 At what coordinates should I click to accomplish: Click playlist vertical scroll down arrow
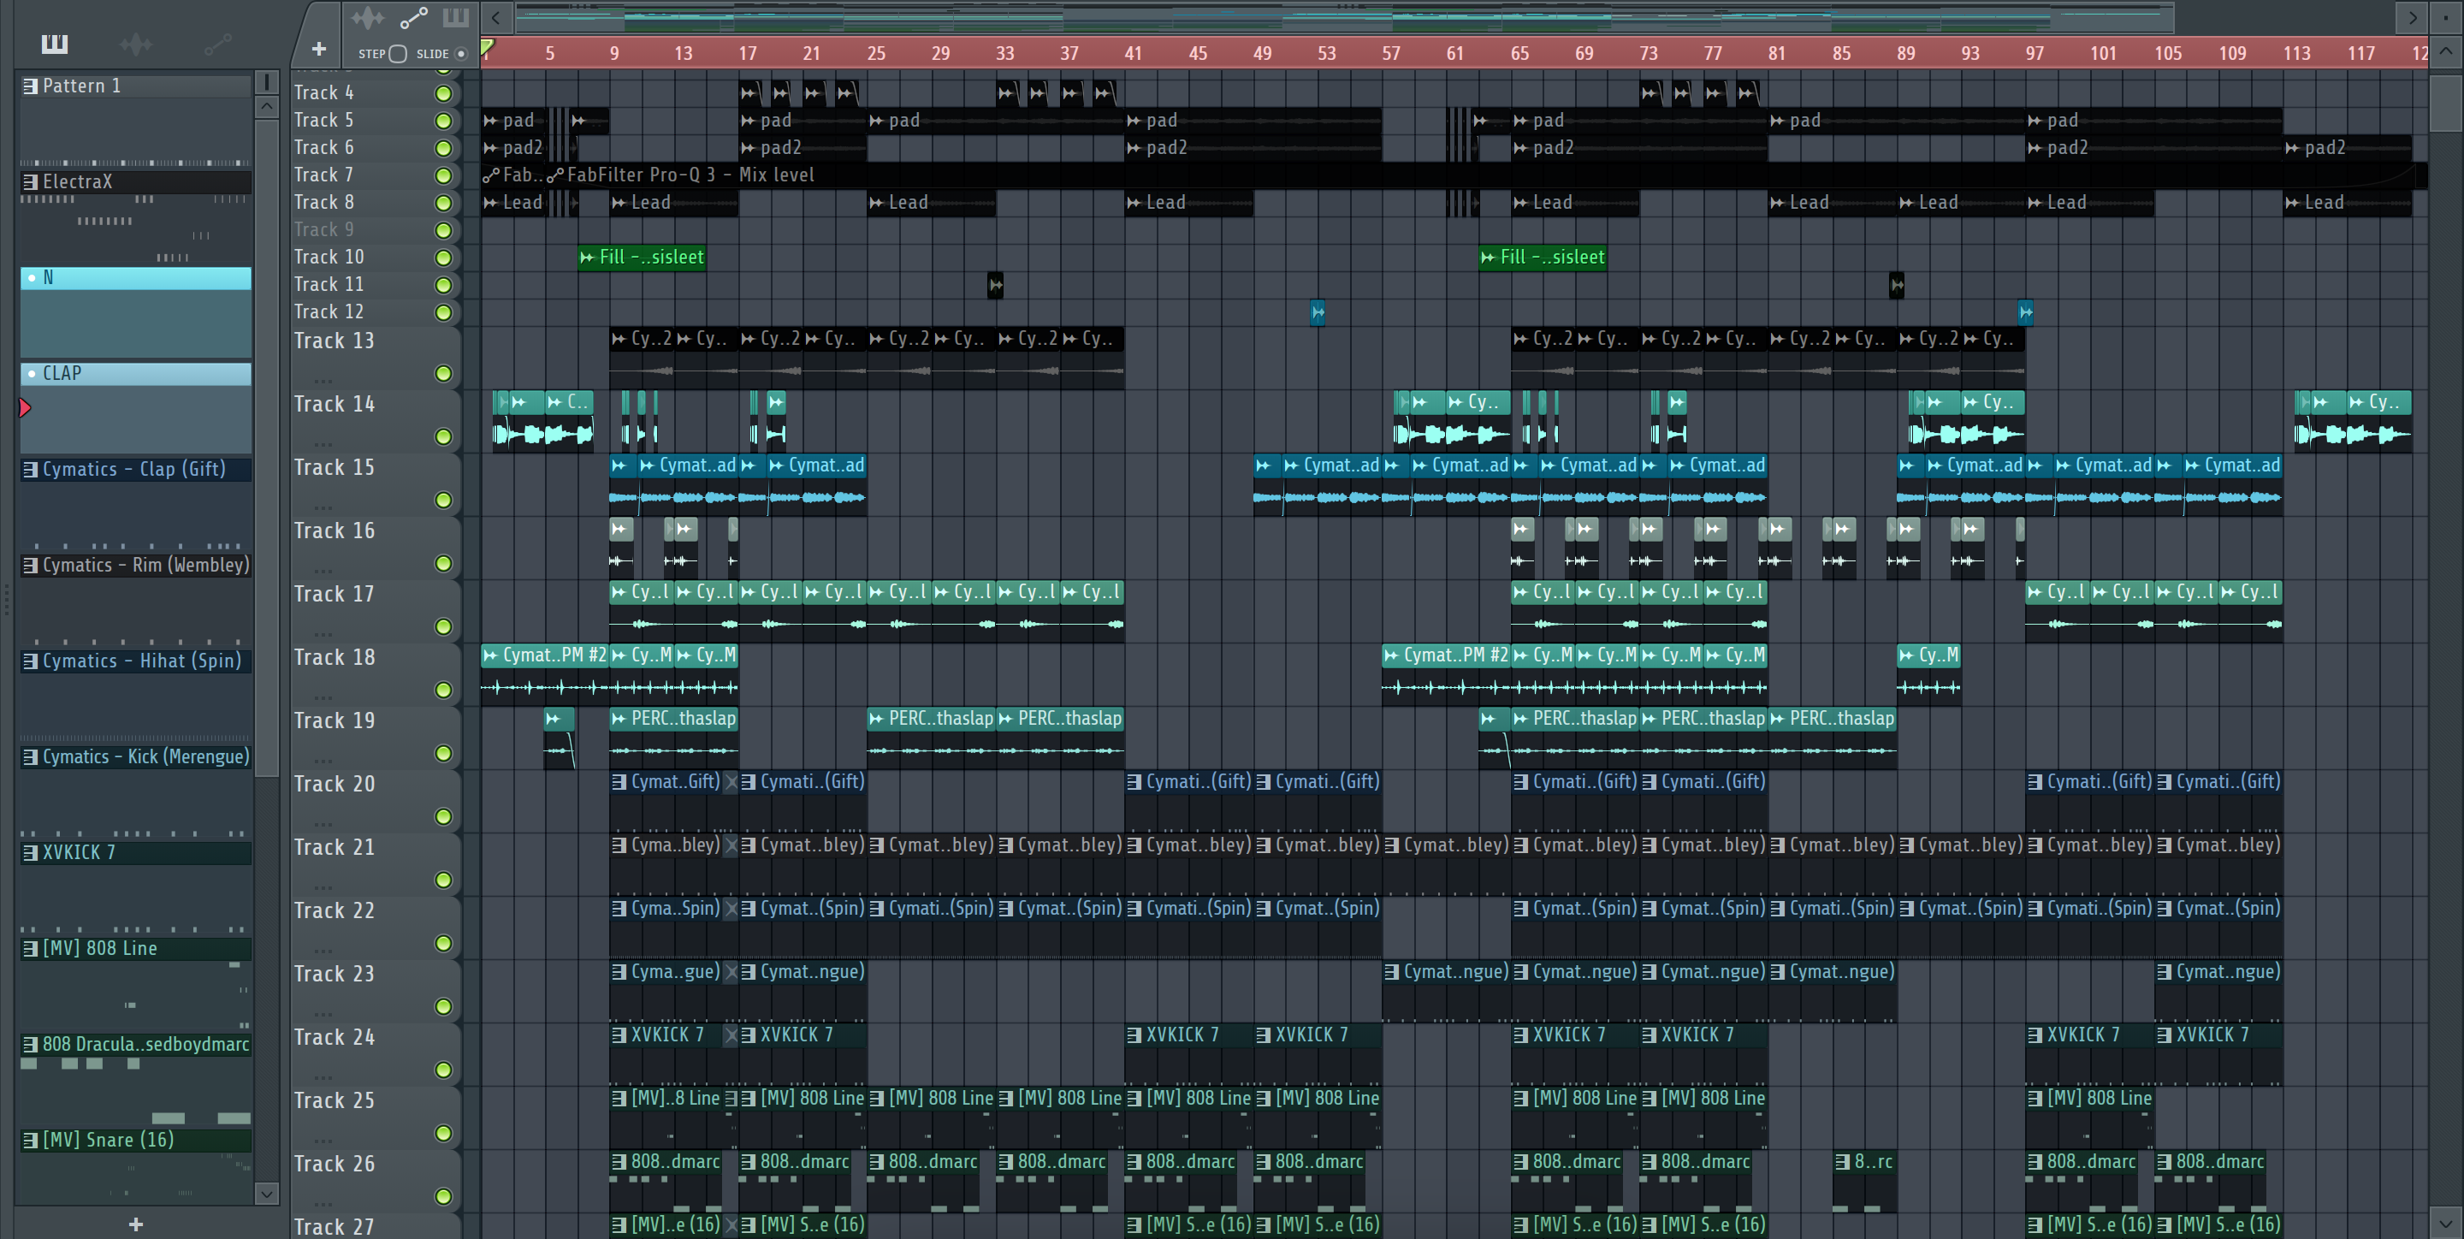pos(2446,1222)
